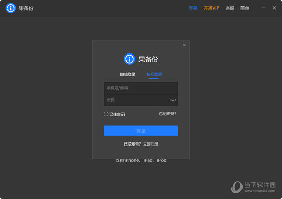Screen dimensions: 282x199
Task: Click the 果备份 title text in top bar
Action: (26, 8)
